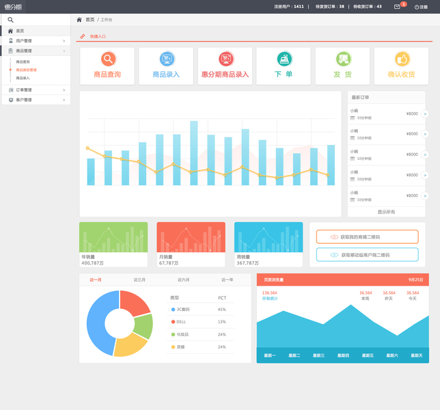The width and height of the screenshot is (440, 410).
Task: Go to 首页 in sidebar menu
Action: point(20,31)
